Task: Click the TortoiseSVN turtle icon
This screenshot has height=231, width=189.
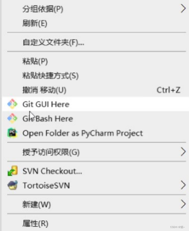Action: coord(12,185)
